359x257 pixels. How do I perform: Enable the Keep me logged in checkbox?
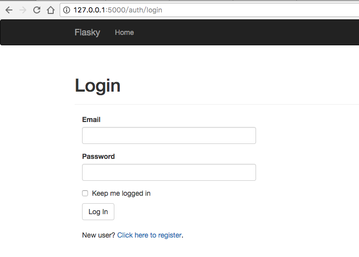[x=85, y=193]
